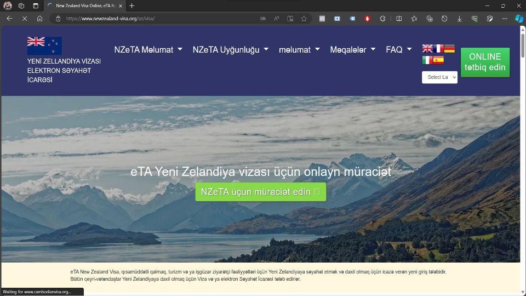This screenshot has height=296, width=526.
Task: Switch language with the Spanish flag
Action: [438, 60]
